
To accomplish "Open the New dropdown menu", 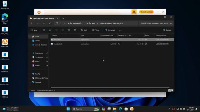I will 34,30.
